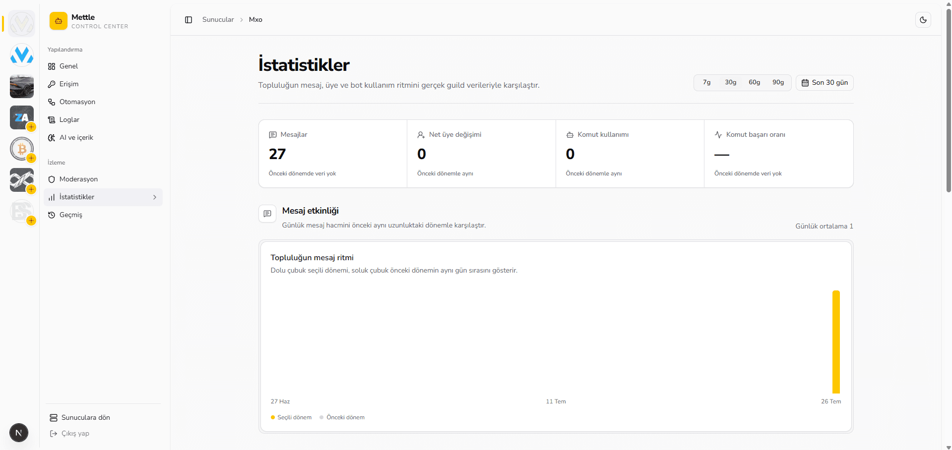Click the Erişim key icon

click(52, 84)
